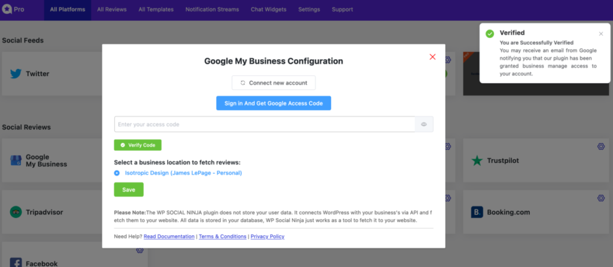Select Isotropic Design business location radio
The width and height of the screenshot is (613, 267).
117,173
